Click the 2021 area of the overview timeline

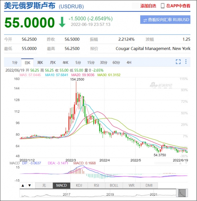[x=154, y=194]
